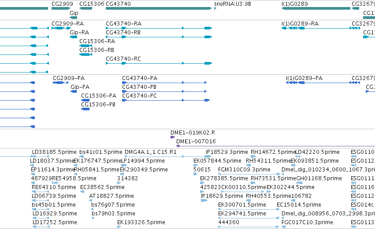Select EST label GH01168.5prime
The height and width of the screenshot is (229, 375).
click(319, 178)
